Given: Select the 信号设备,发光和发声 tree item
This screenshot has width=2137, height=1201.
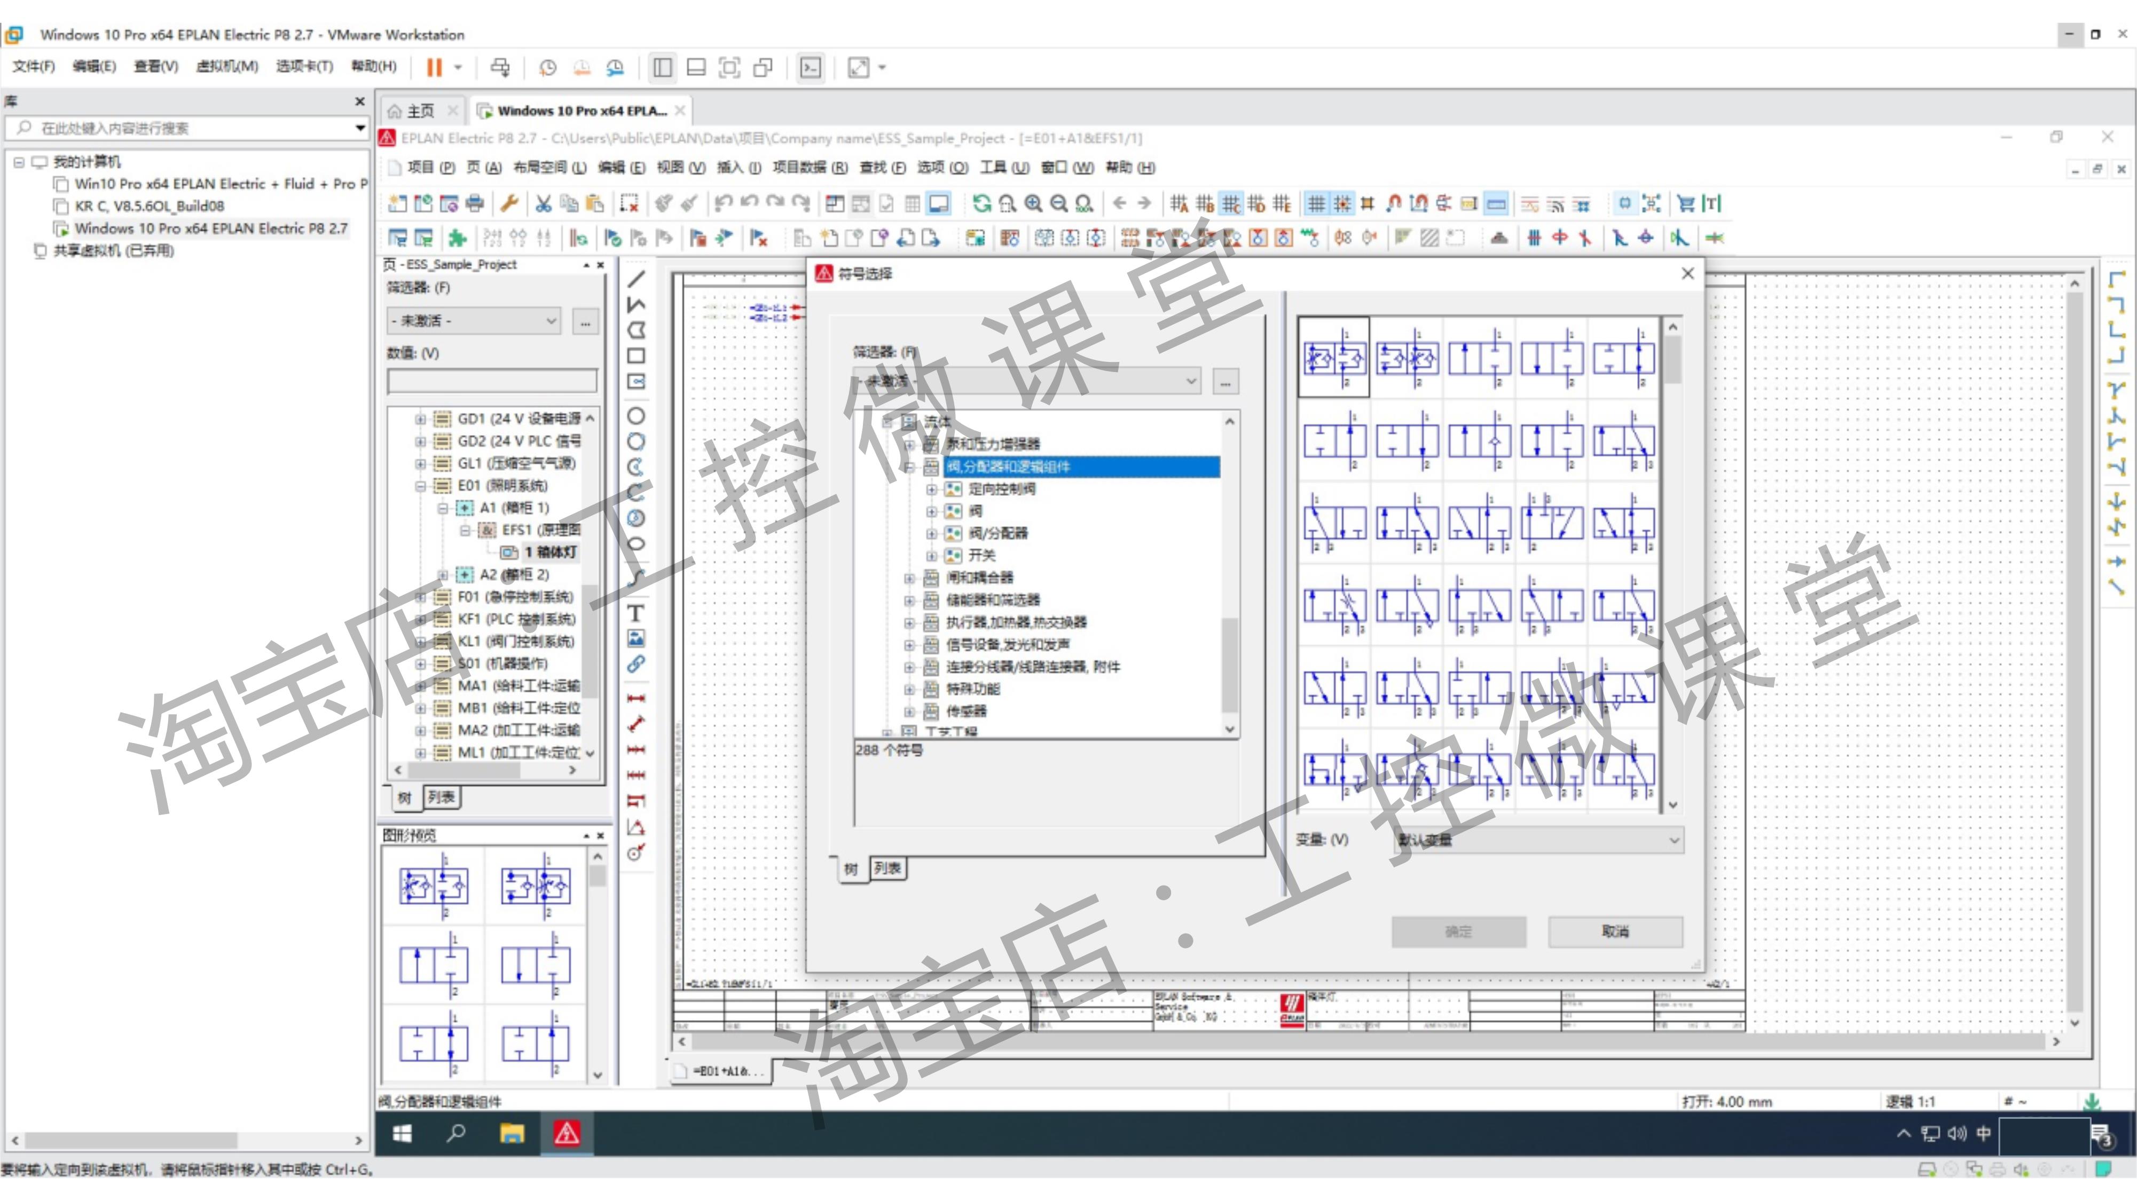Looking at the screenshot, I should pyautogui.click(x=1008, y=644).
